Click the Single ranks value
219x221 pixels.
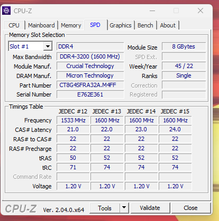184,75
